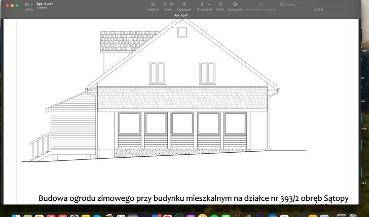Click the Udostępnij share icon
The height and width of the screenshot is (217, 369).
click(x=184, y=4)
